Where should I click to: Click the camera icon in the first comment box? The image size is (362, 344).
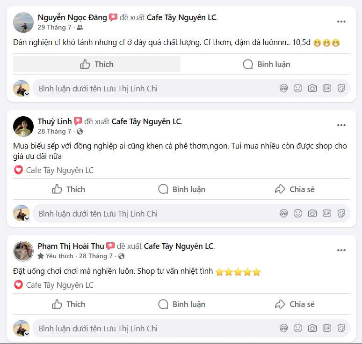tap(312, 89)
